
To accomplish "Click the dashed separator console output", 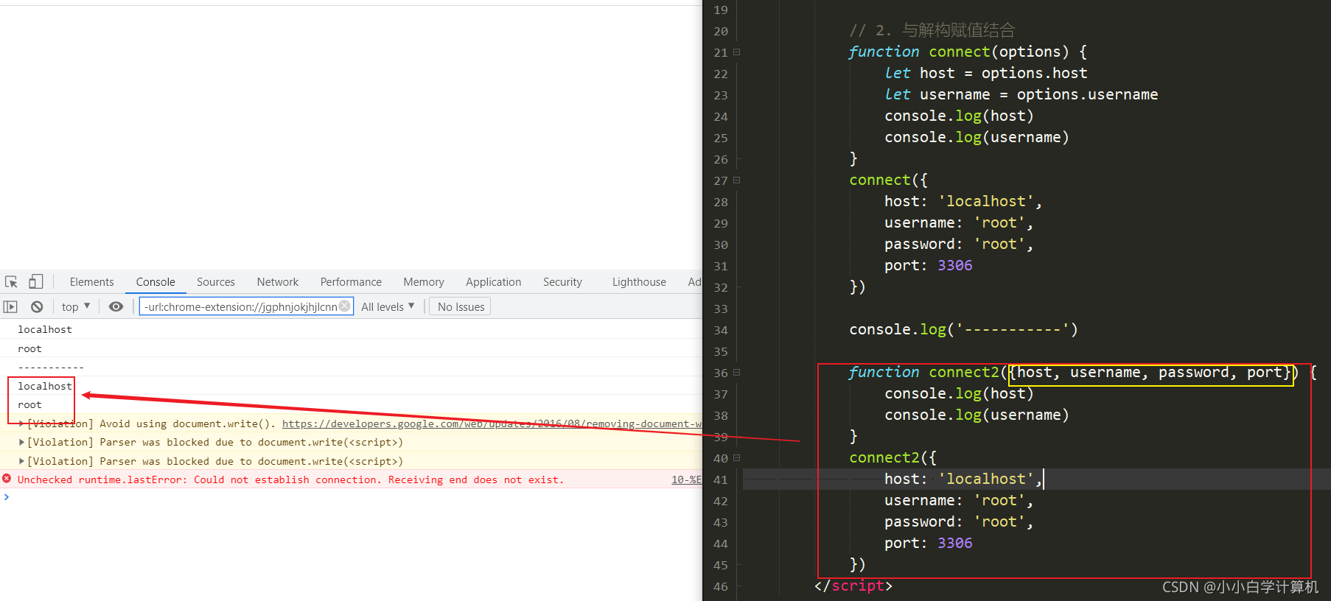I will click(51, 367).
